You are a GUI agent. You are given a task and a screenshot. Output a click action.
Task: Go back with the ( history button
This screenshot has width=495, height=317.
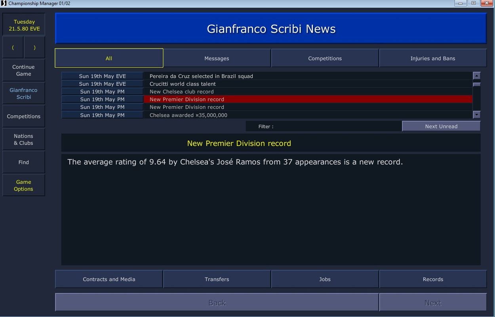(13, 48)
